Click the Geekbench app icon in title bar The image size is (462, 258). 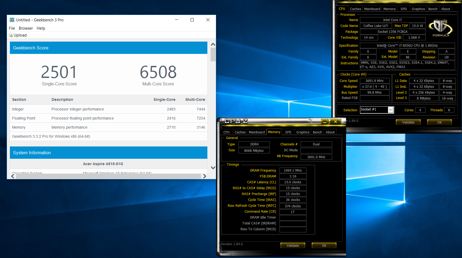12,20
